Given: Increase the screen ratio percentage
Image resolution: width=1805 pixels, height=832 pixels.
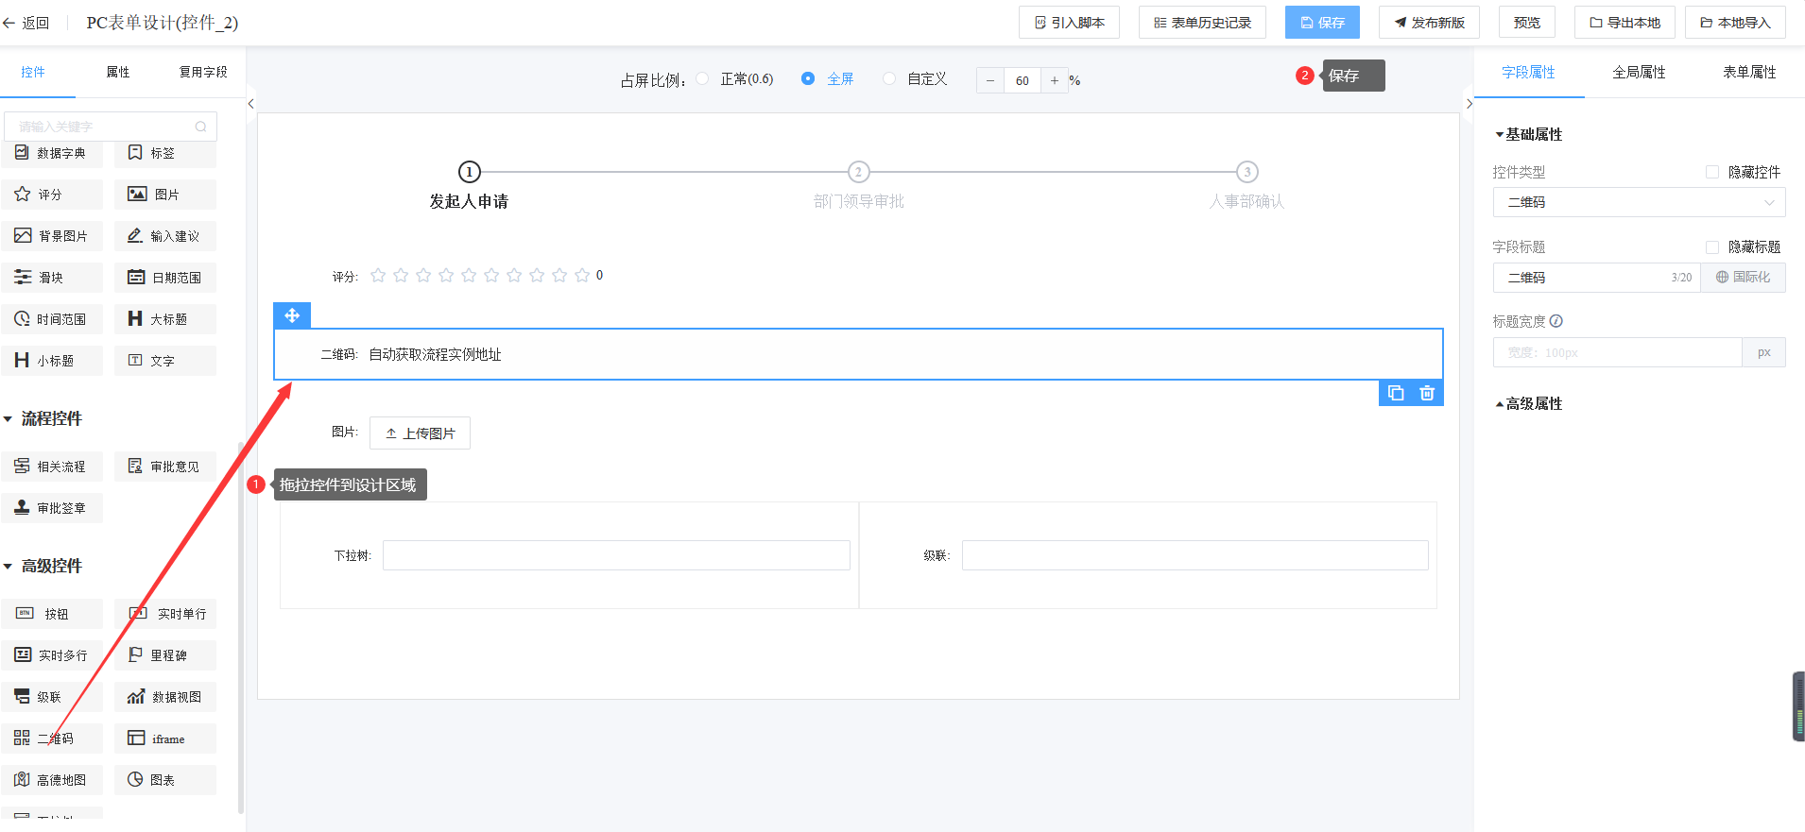Looking at the screenshot, I should point(1055,80).
